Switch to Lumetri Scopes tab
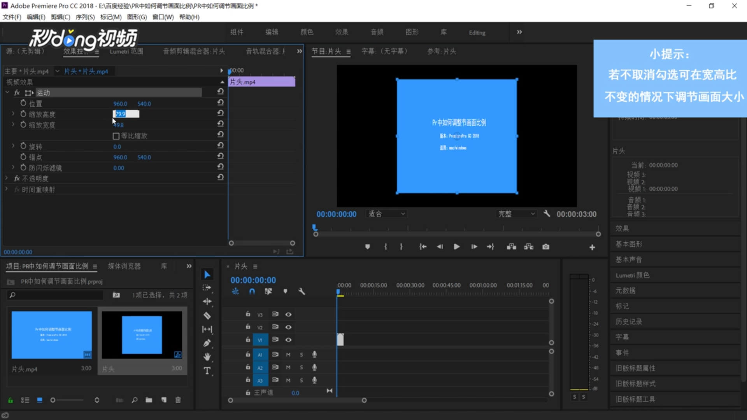The image size is (747, 420). click(x=126, y=51)
